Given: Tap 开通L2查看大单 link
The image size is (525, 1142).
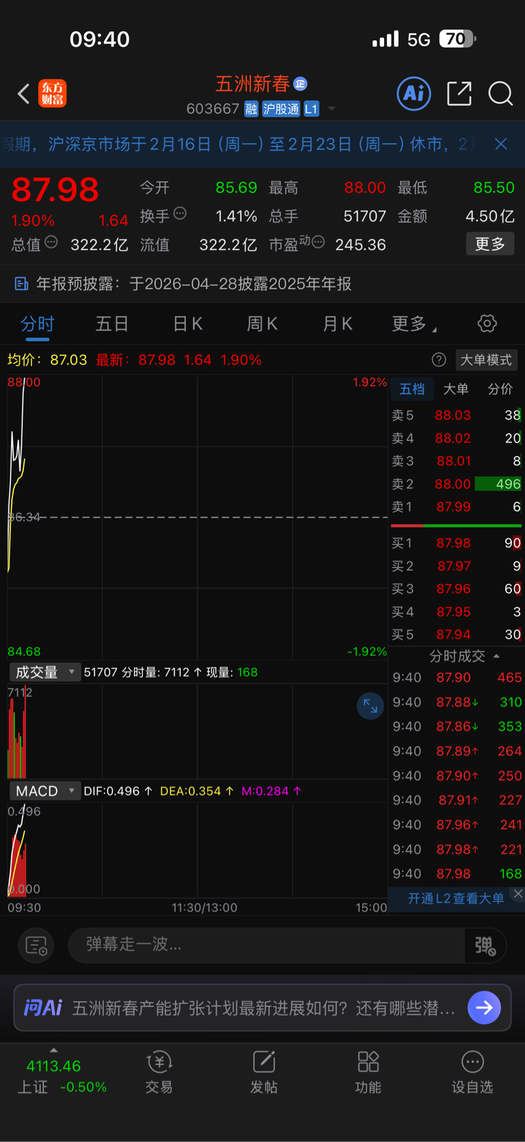Looking at the screenshot, I should pyautogui.click(x=456, y=898).
